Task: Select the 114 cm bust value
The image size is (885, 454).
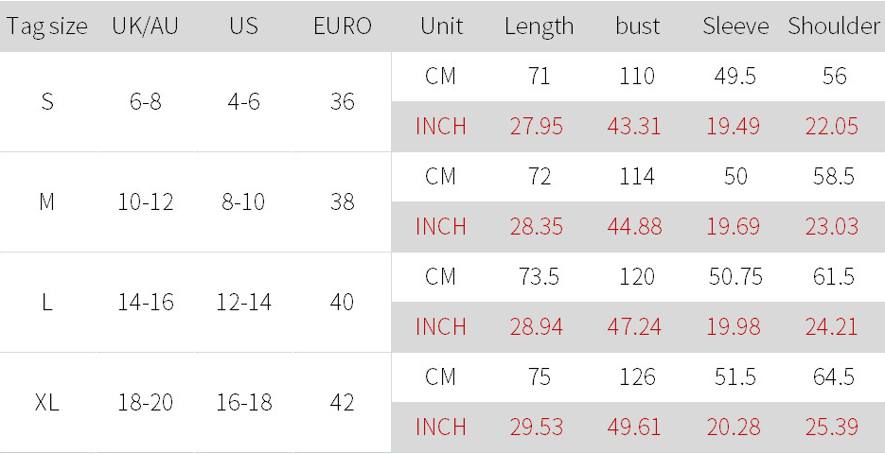Action: (x=637, y=177)
